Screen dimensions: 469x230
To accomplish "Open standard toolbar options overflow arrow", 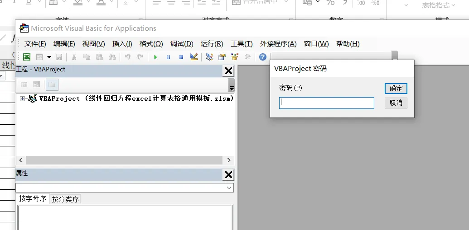I will point(395,56).
